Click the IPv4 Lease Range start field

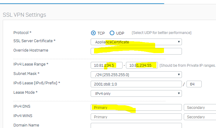[106, 65]
